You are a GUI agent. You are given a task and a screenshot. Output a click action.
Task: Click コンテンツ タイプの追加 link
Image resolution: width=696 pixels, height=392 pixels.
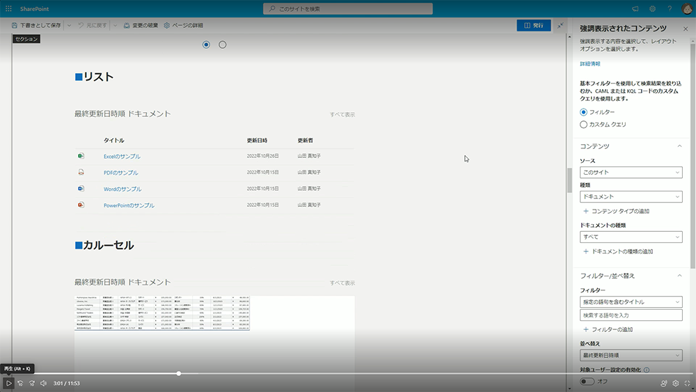[621, 211]
